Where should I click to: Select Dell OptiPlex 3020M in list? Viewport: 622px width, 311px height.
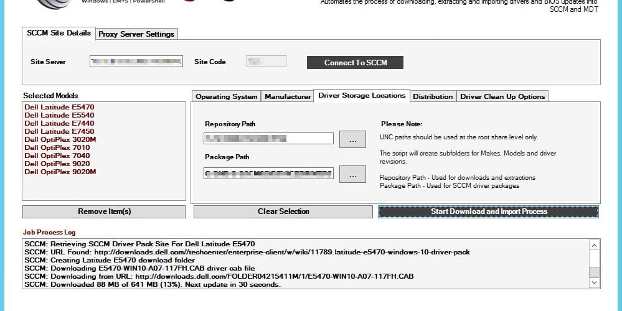[x=60, y=139]
